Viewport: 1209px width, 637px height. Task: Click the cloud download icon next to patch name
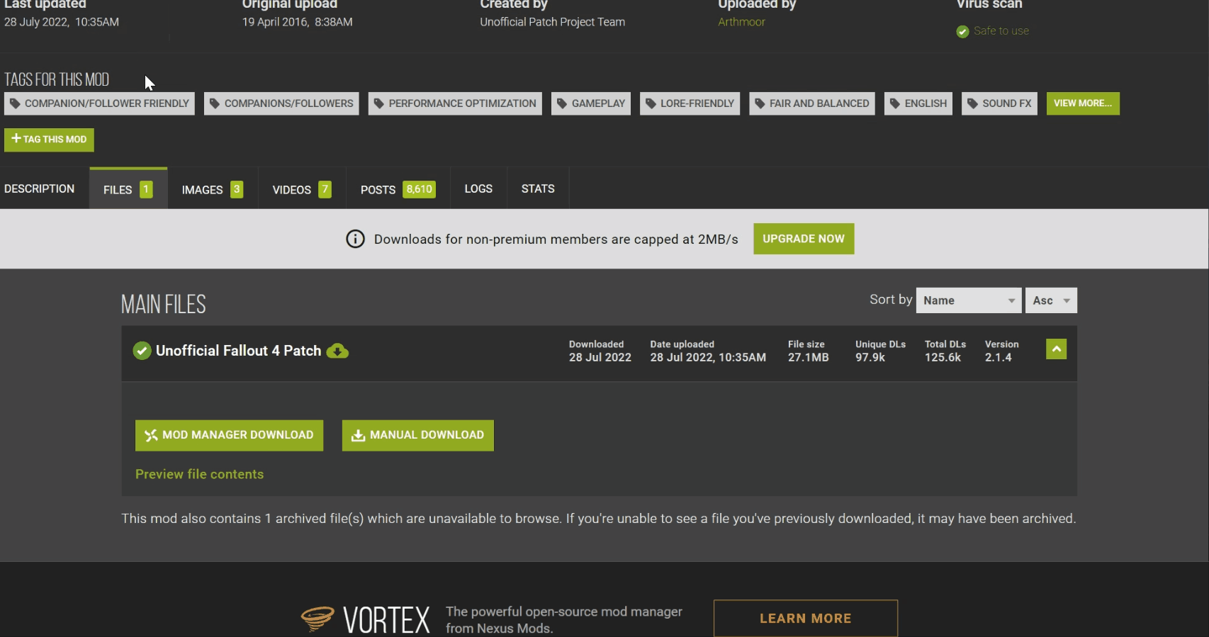coord(337,351)
